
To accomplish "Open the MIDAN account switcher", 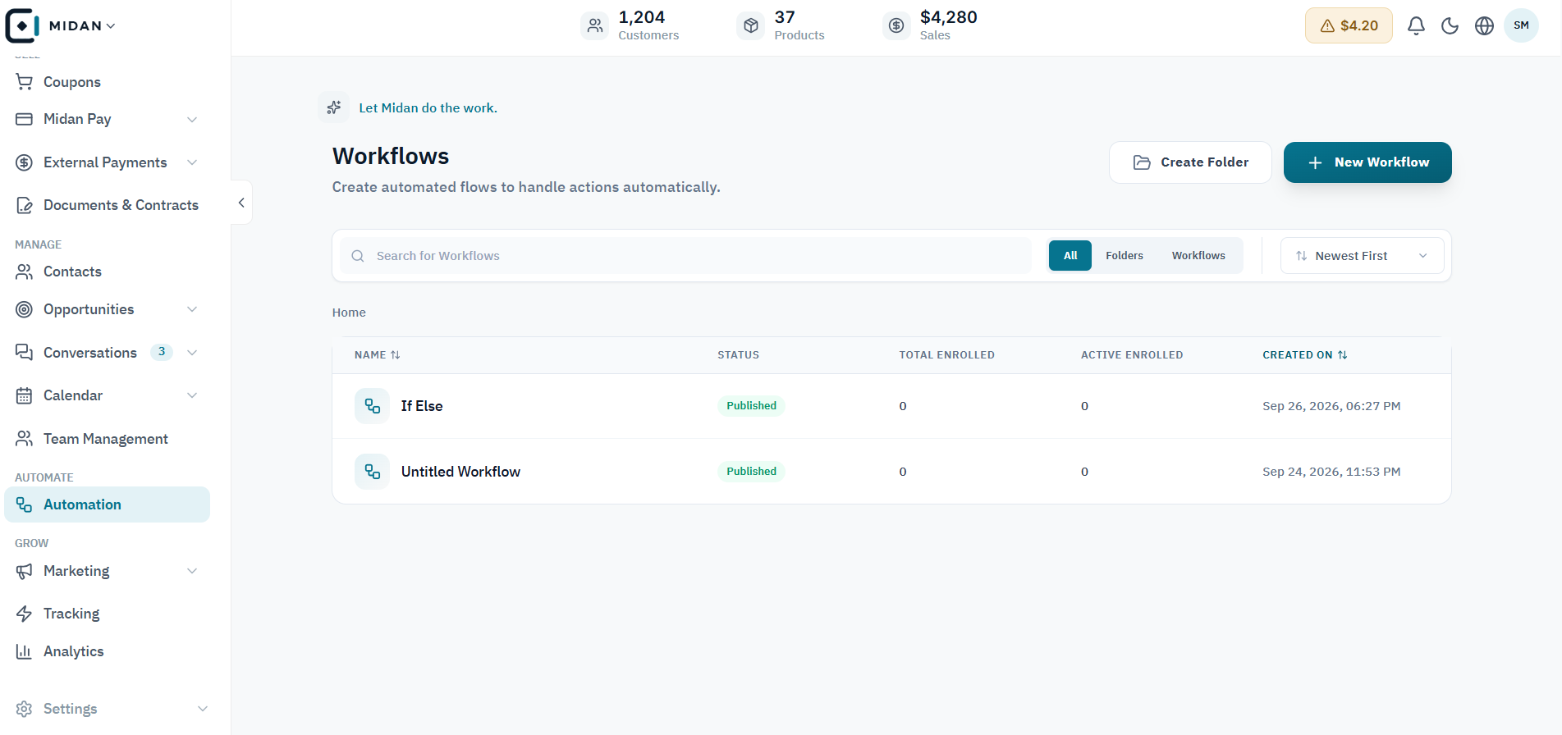I will tap(82, 26).
